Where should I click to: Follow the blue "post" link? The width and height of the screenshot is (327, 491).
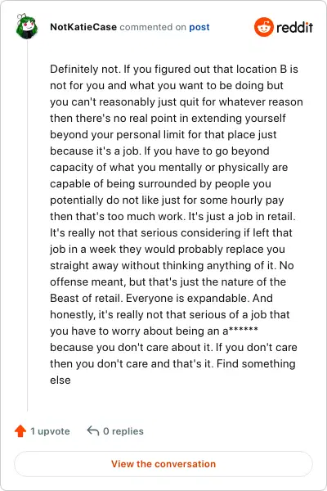coord(199,27)
